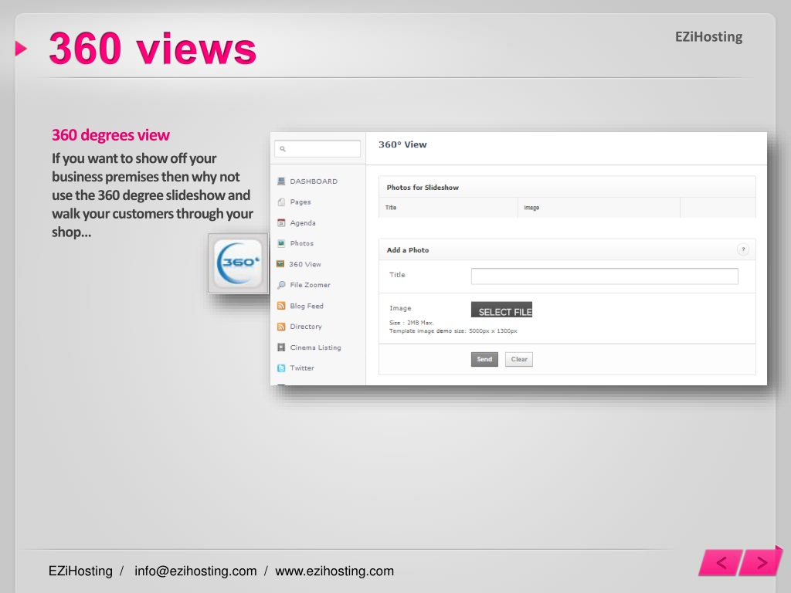
Task: Click the search magnifier icon in sidebar
Action: (x=283, y=149)
